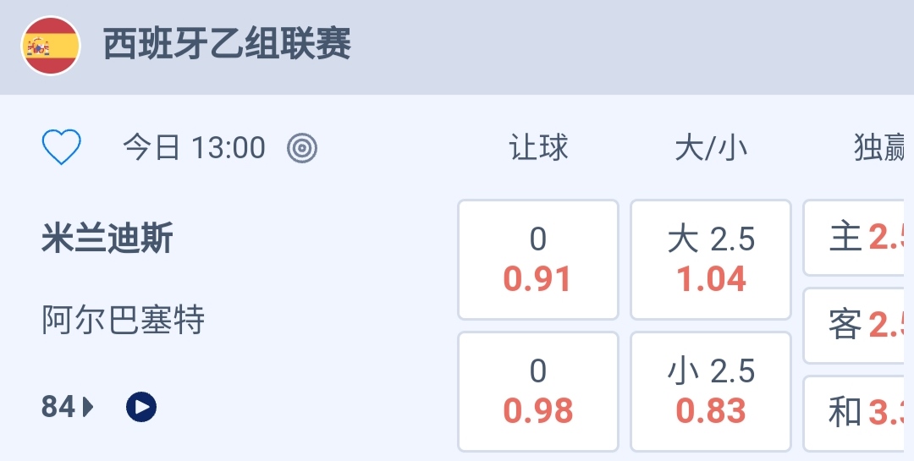Screen dimensions: 914x461
Task: Open the 阿尔巴塞特 team details
Action: 124,321
